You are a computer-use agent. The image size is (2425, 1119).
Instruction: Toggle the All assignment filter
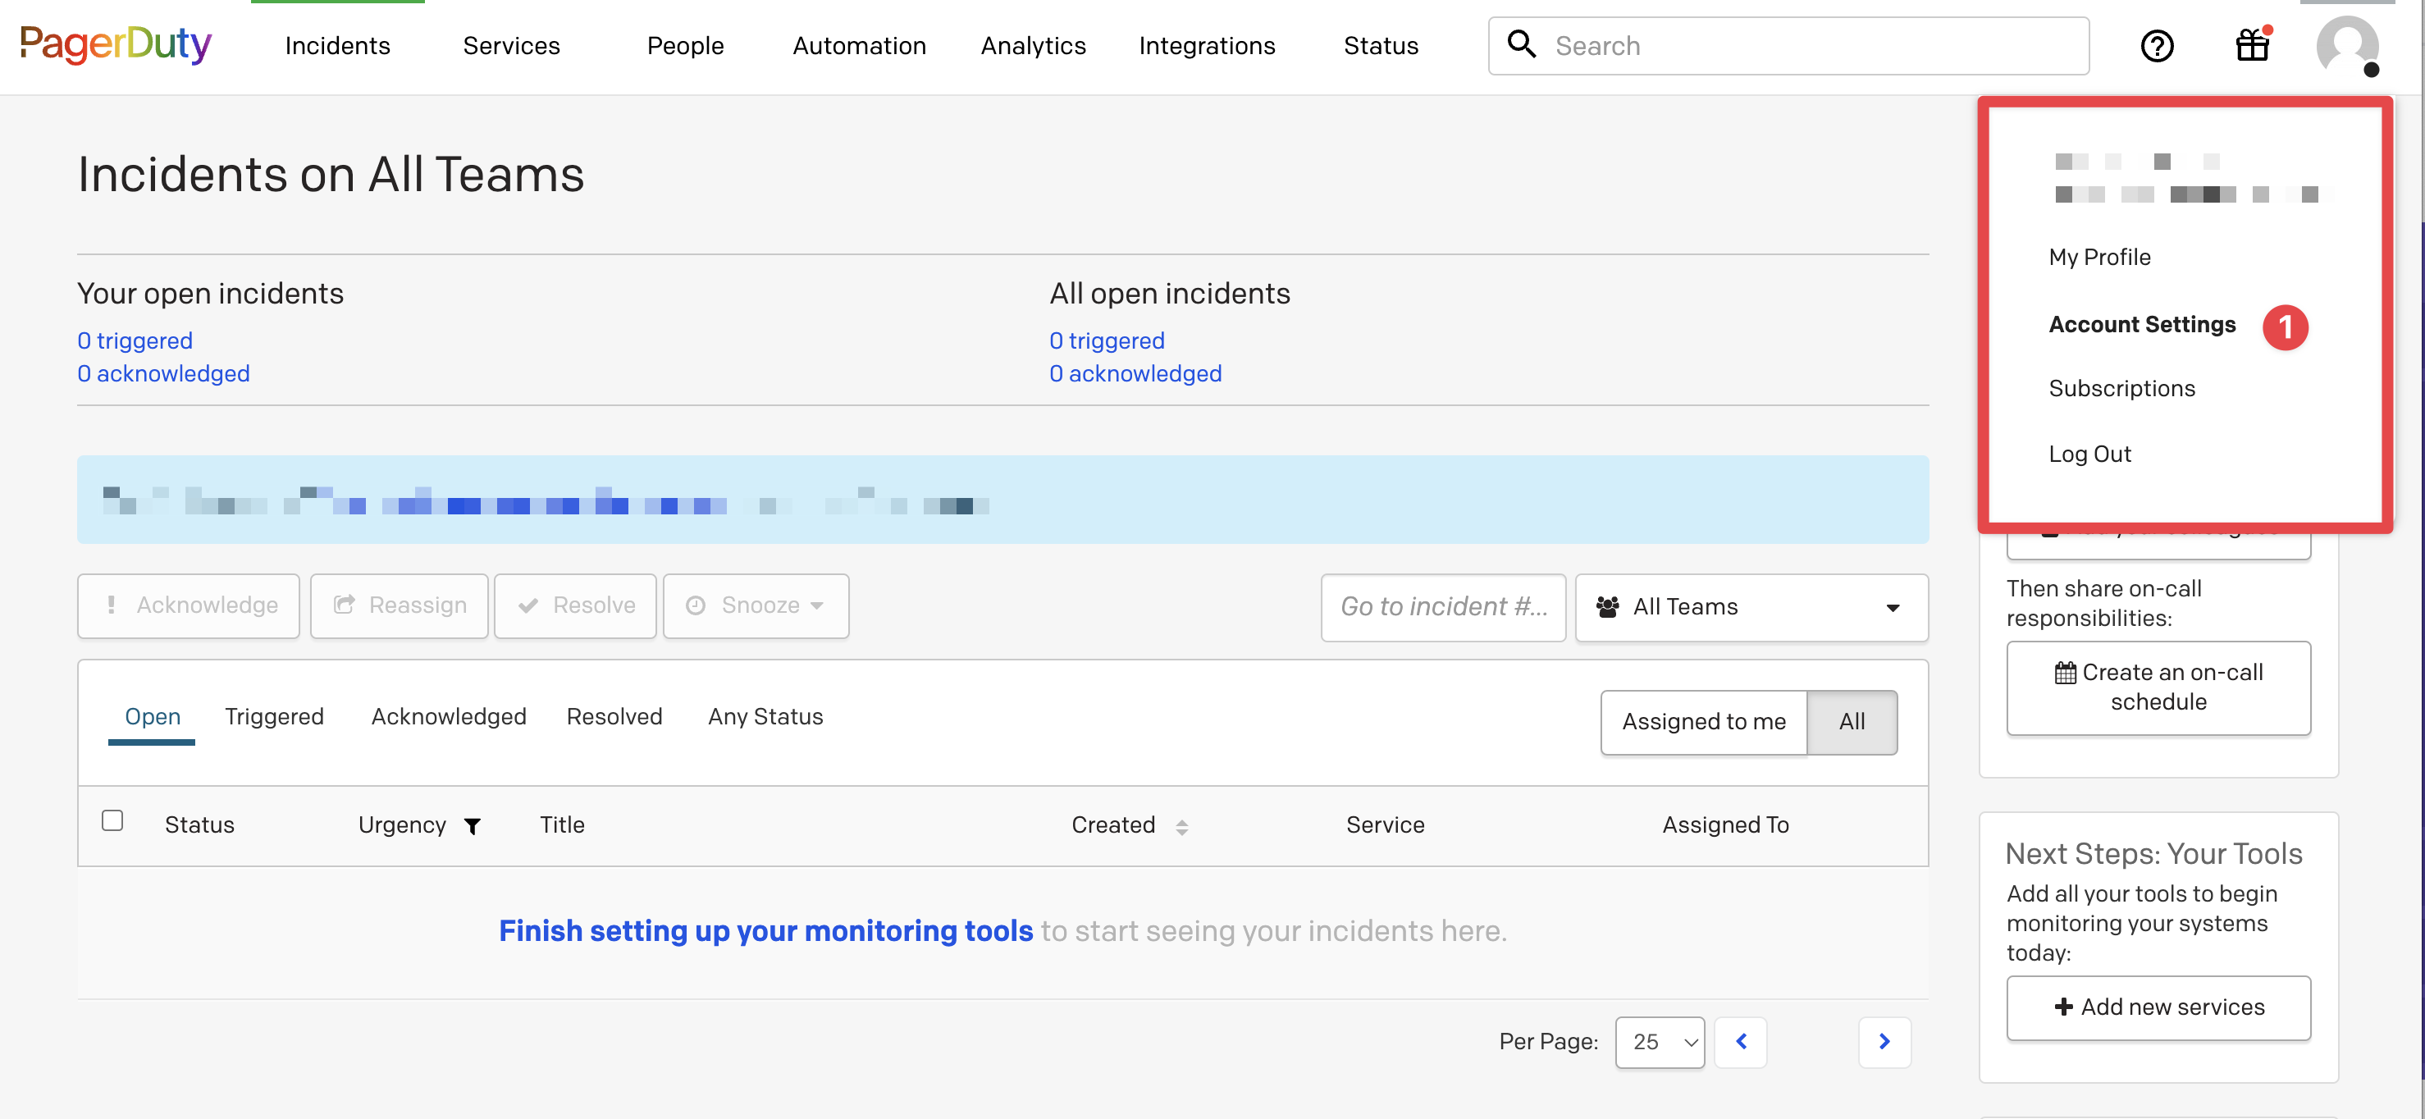(x=1851, y=721)
